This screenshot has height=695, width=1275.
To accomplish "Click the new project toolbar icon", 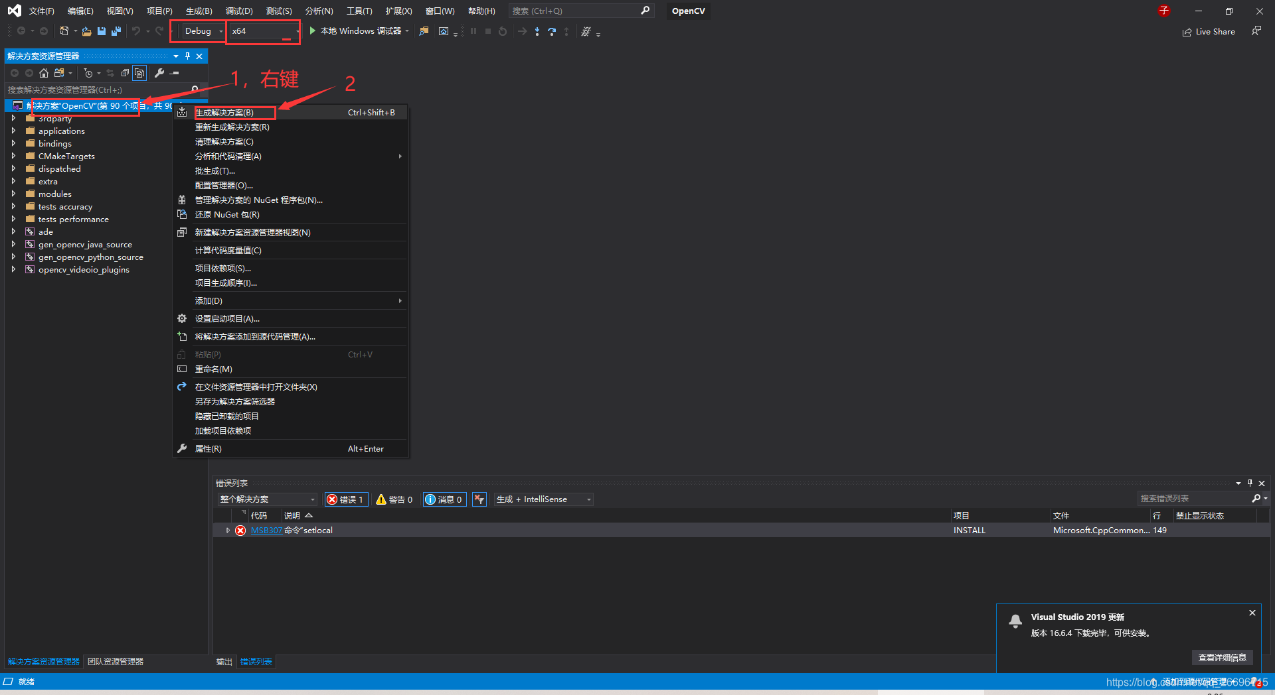I will click(64, 31).
